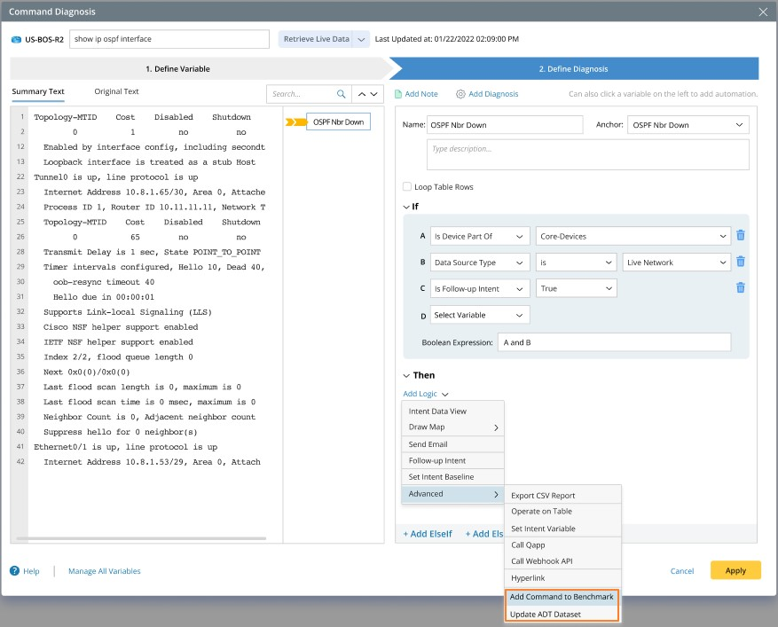Click the search magnifier icon

tap(342, 94)
